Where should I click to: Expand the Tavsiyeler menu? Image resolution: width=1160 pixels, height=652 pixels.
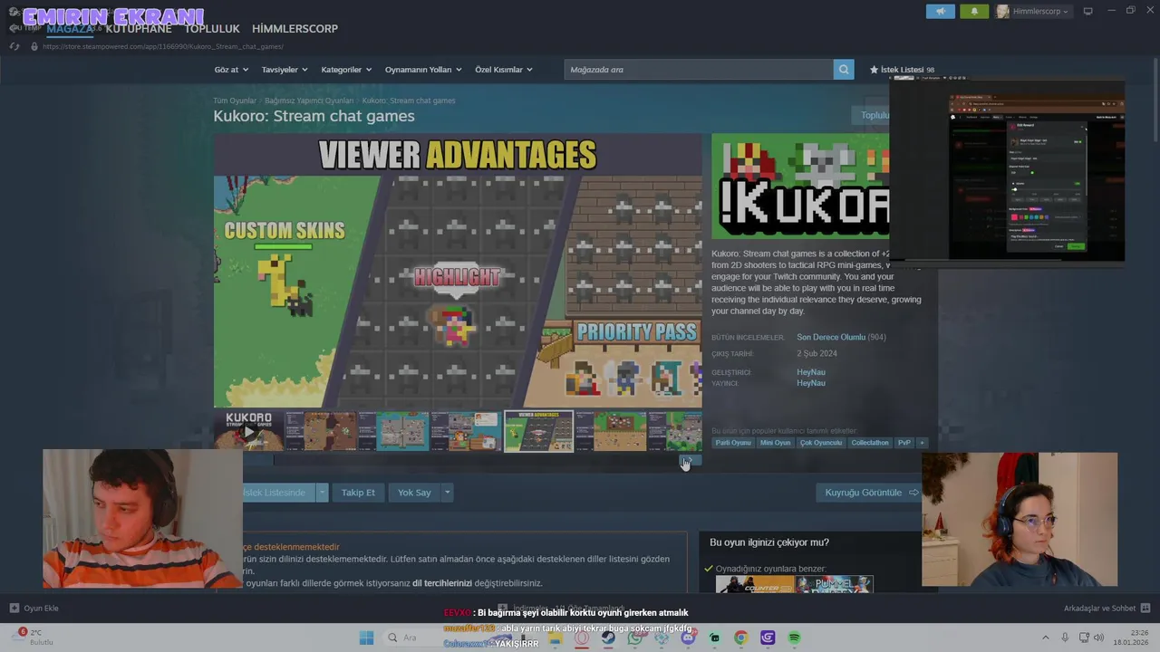pyautogui.click(x=285, y=70)
